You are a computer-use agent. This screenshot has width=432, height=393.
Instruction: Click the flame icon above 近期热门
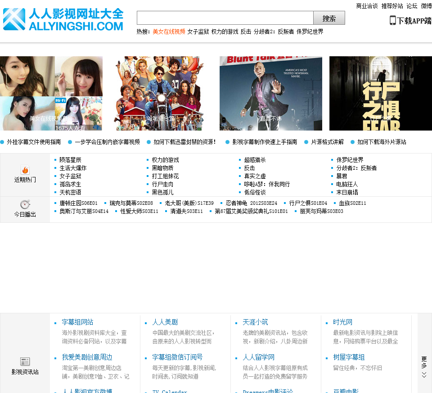tap(25, 170)
